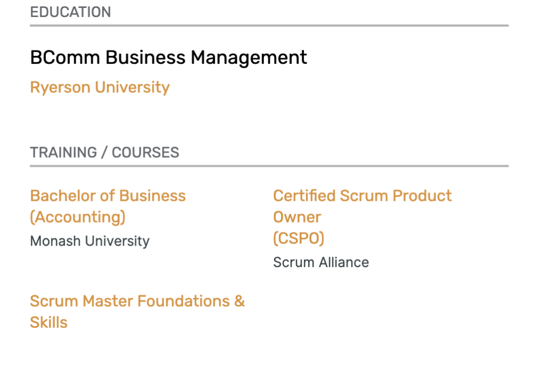Viewport: 546px width, 365px height.
Task: Open the Bachelor of Business course link
Action: [x=108, y=196]
